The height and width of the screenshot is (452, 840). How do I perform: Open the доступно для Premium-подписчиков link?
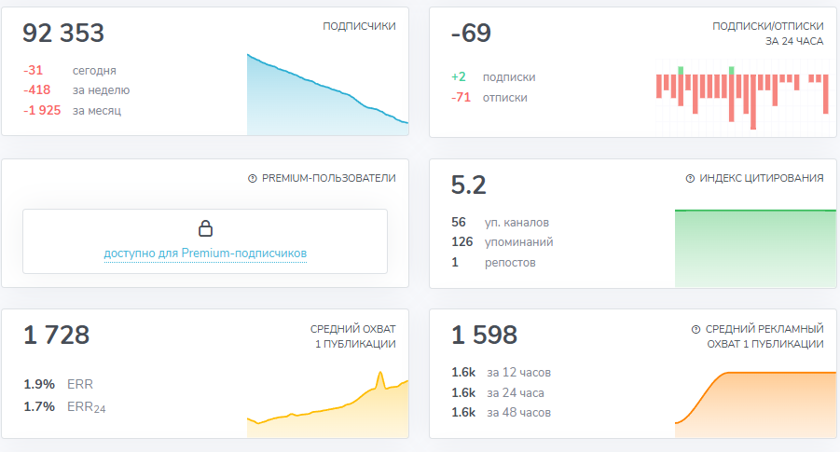coord(205,253)
